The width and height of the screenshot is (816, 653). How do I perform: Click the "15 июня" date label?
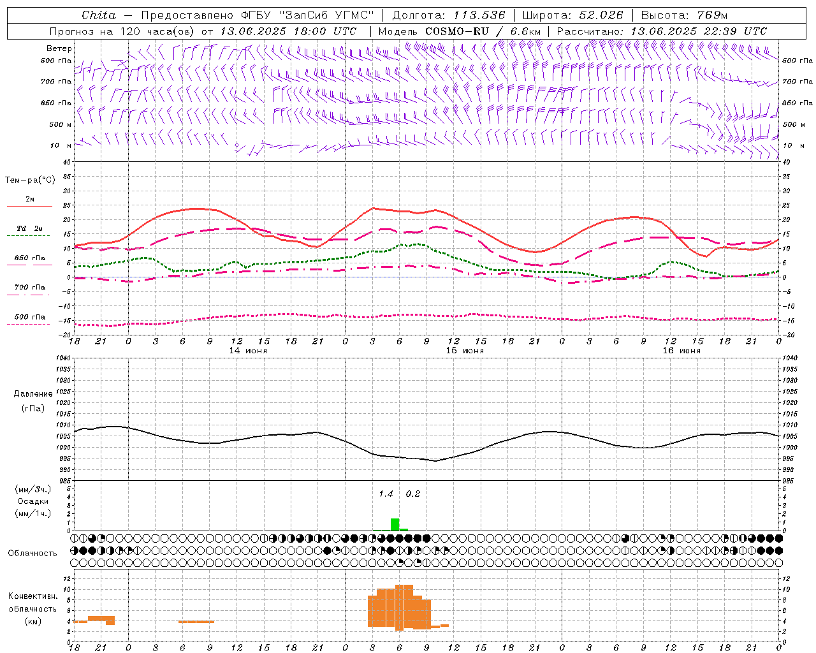tap(465, 351)
